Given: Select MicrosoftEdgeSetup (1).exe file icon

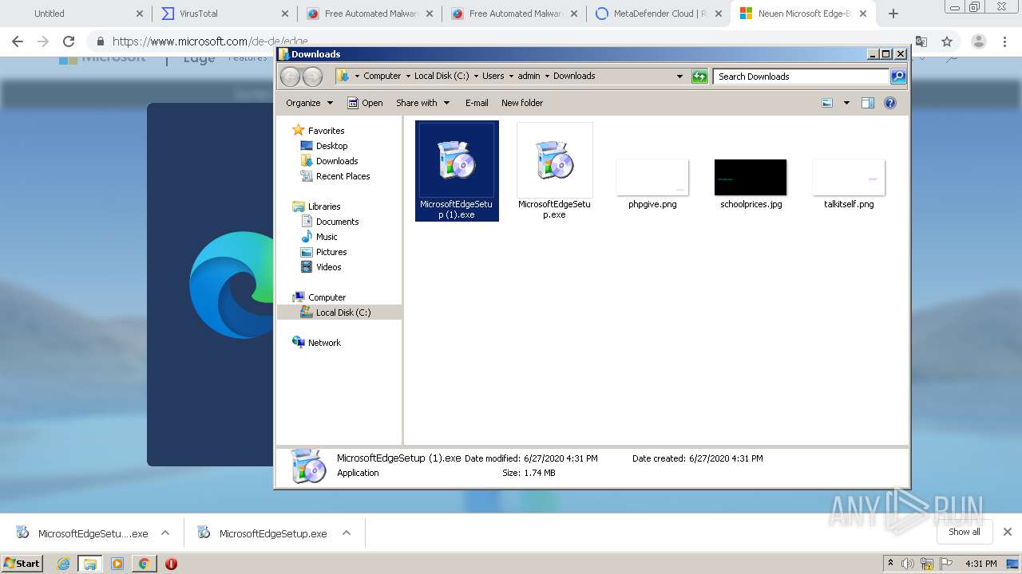Looking at the screenshot, I should (x=457, y=159).
